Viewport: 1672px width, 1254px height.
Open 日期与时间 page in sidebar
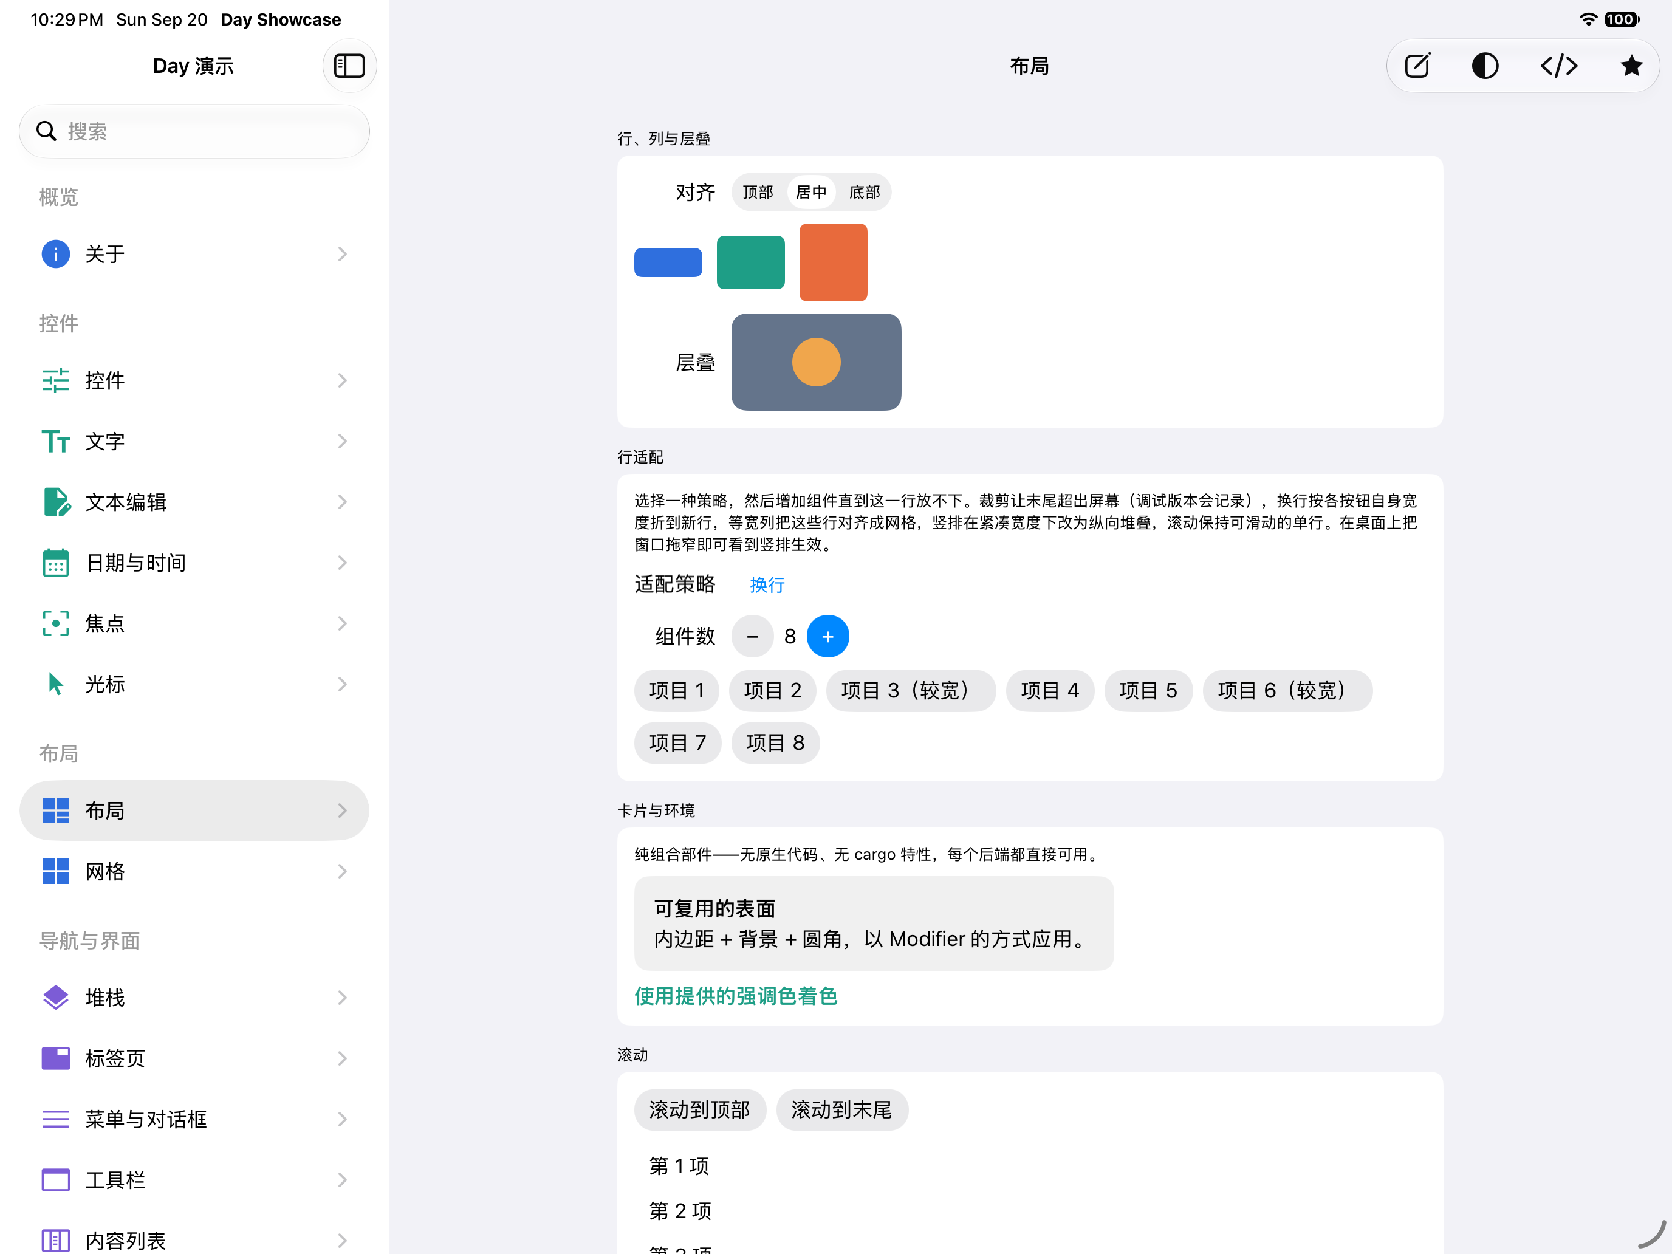pos(194,563)
